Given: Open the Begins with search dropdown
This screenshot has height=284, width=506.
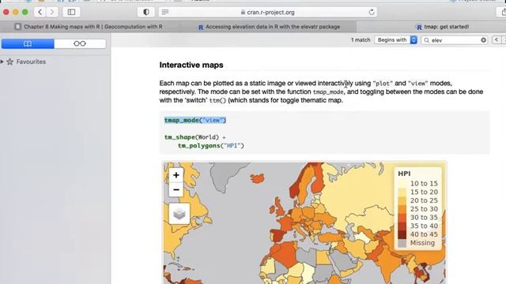Looking at the screenshot, I should [x=396, y=40].
